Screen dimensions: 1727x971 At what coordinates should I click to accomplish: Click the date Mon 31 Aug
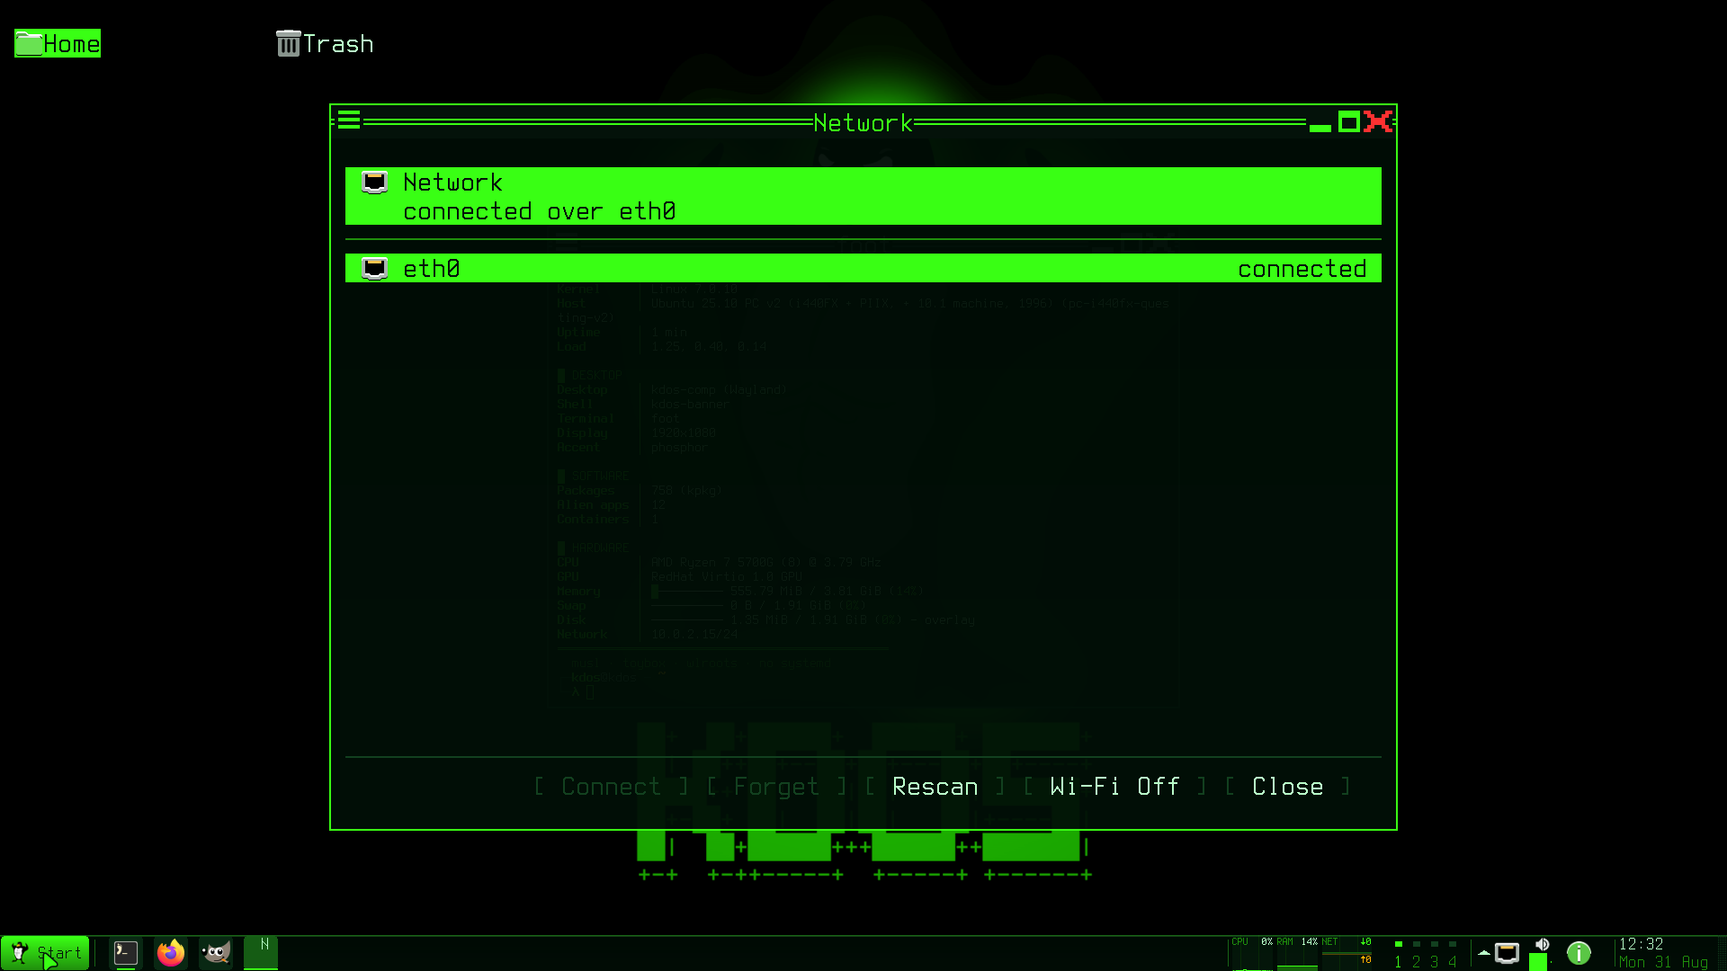(x=1663, y=962)
